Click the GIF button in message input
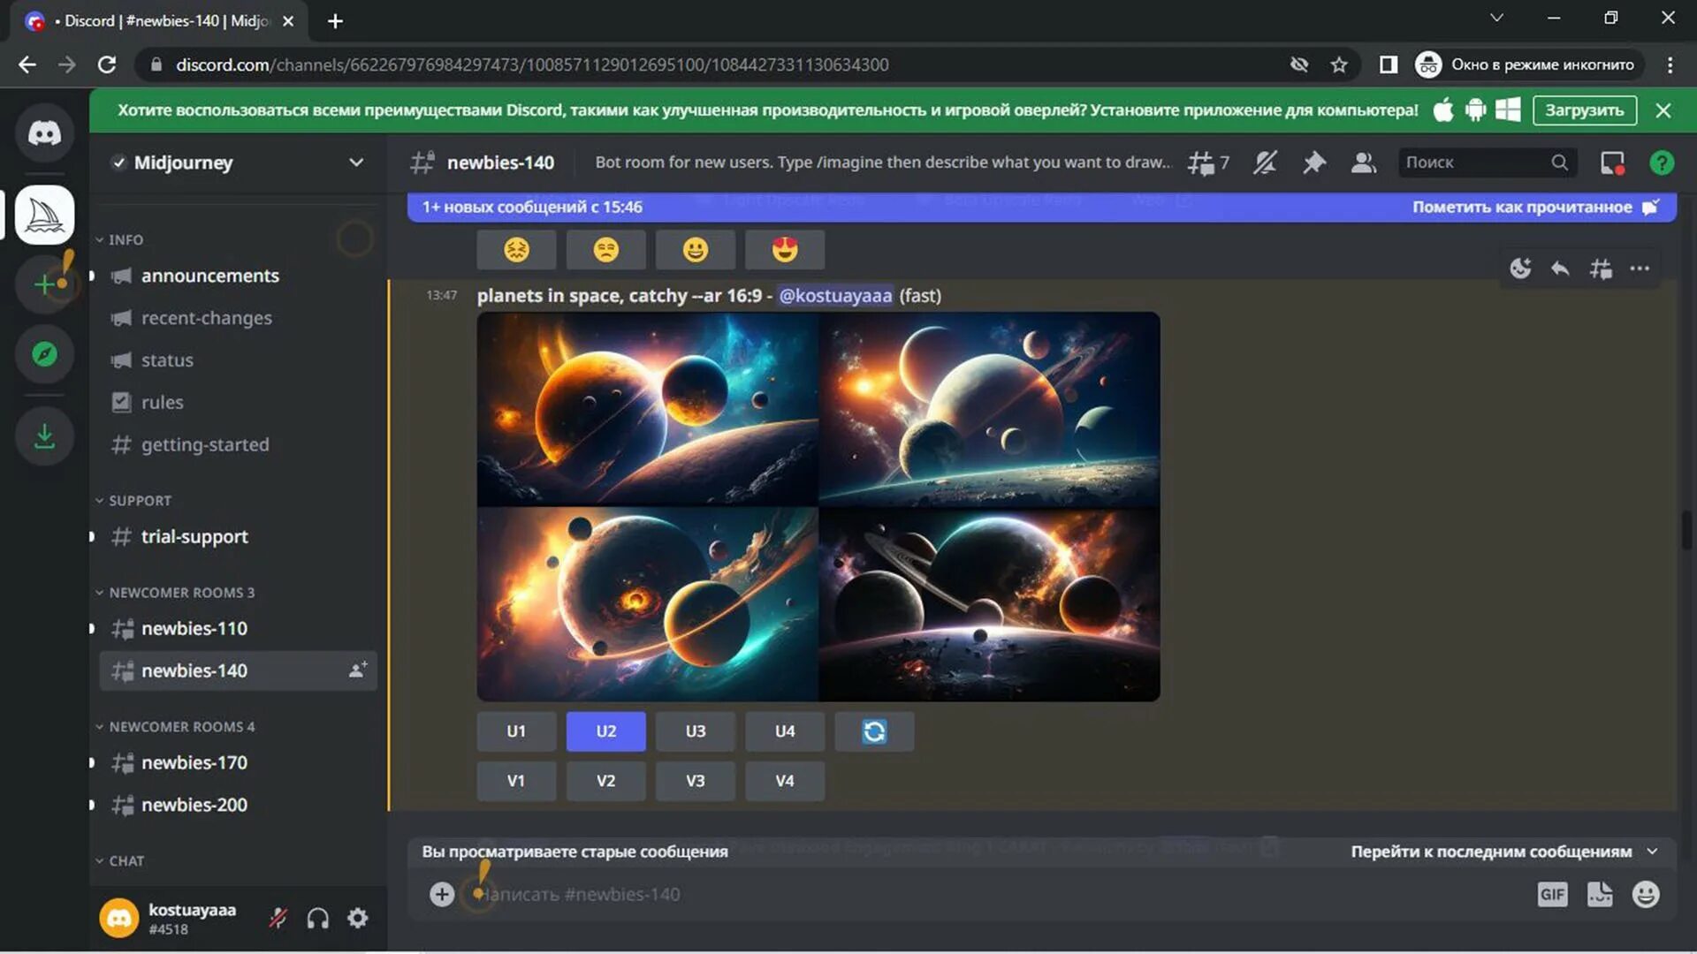Image resolution: width=1697 pixels, height=954 pixels. point(1552,895)
